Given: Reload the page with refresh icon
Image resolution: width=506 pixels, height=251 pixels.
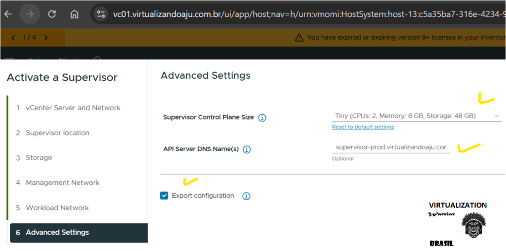Looking at the screenshot, I should 52,14.
